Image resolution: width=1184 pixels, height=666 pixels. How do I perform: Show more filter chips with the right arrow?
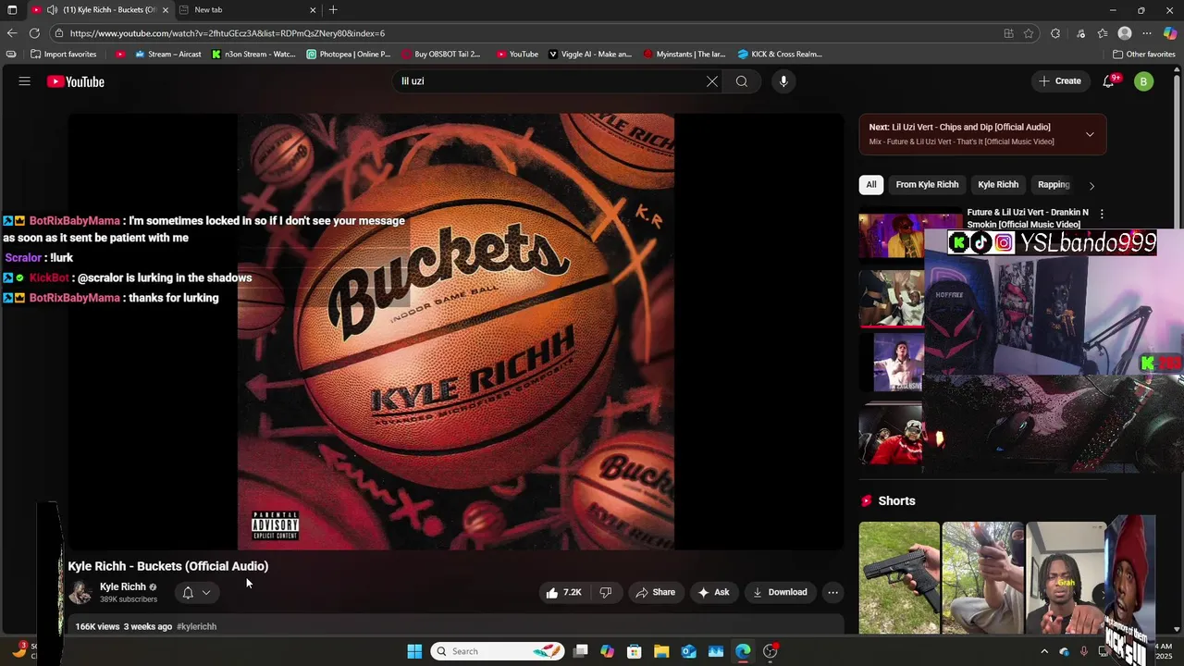[1091, 185]
